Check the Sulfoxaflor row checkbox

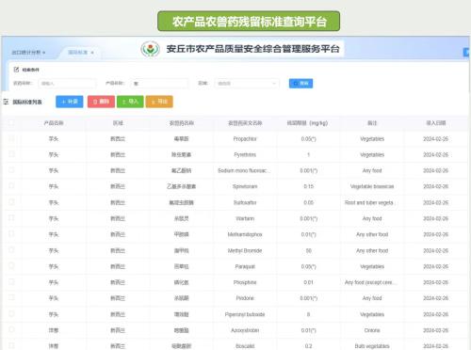point(11,202)
